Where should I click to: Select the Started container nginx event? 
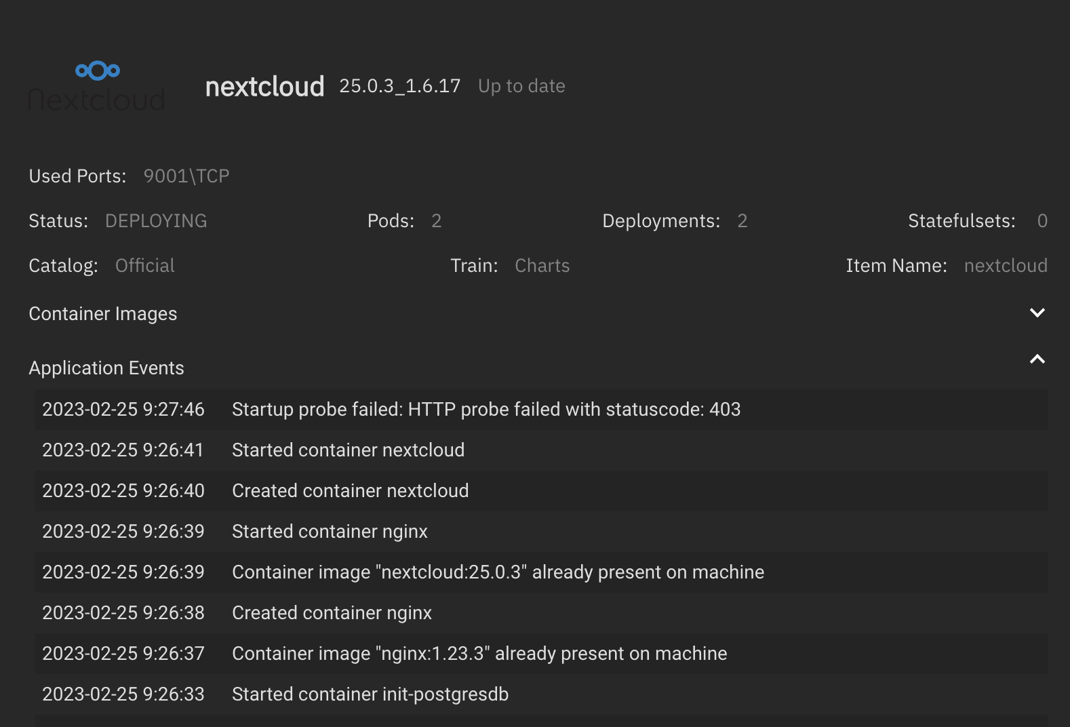click(542, 532)
